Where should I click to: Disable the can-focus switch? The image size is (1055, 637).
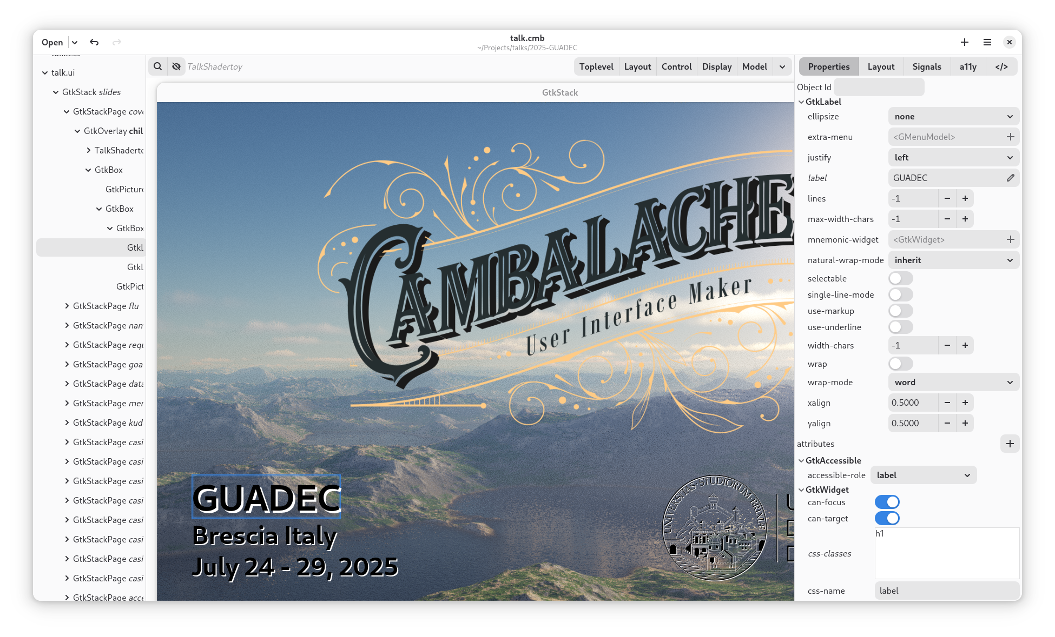point(887,502)
